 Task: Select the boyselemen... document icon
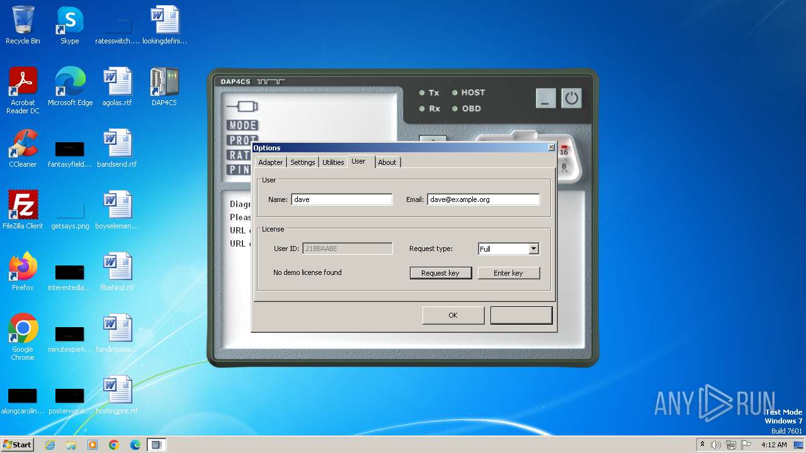117,210
